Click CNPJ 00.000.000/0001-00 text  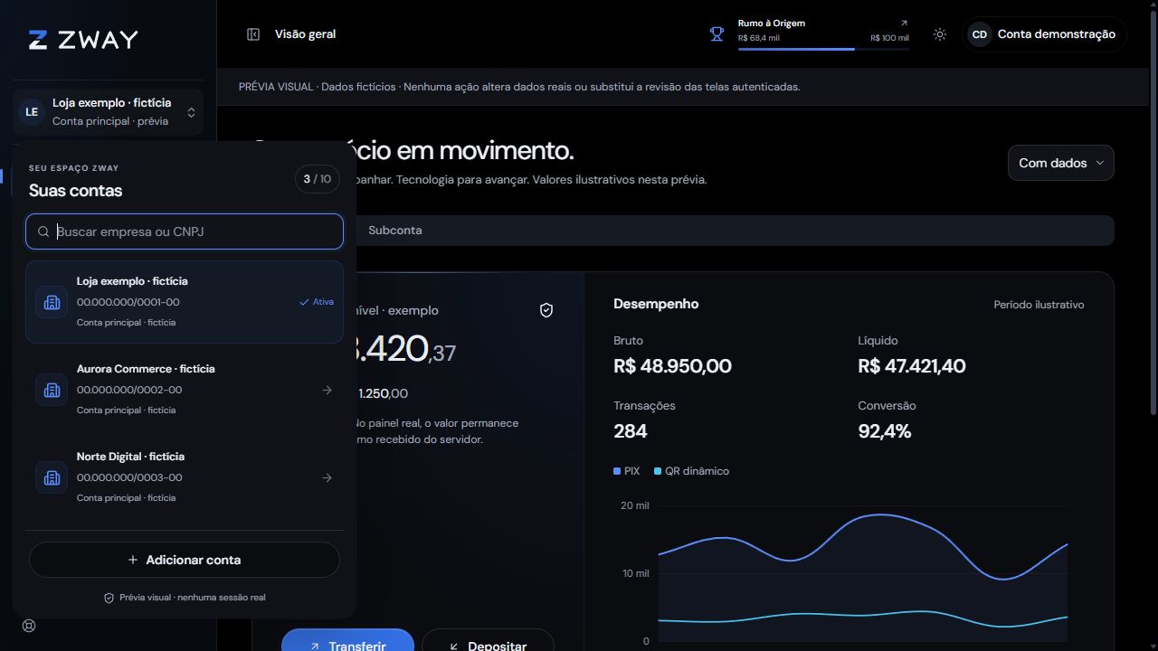[128, 302]
